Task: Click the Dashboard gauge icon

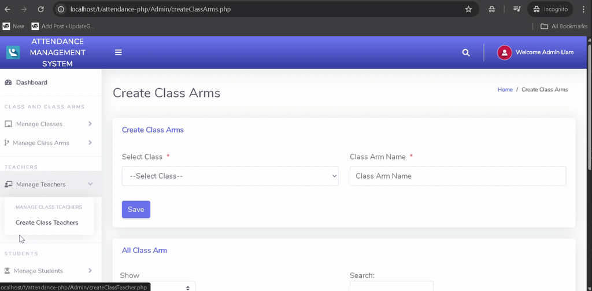Action: (x=8, y=82)
